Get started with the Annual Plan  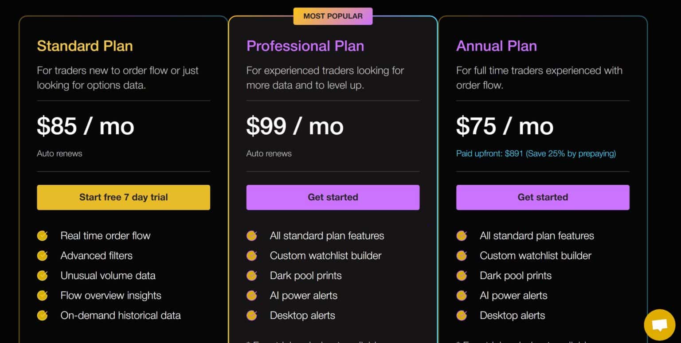(x=543, y=197)
